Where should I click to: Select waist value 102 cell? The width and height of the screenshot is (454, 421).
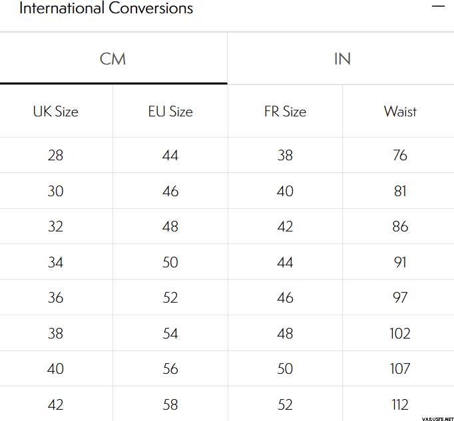tap(400, 334)
